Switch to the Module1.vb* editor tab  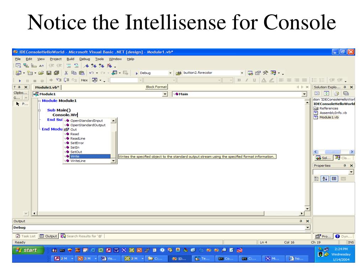[47, 87]
